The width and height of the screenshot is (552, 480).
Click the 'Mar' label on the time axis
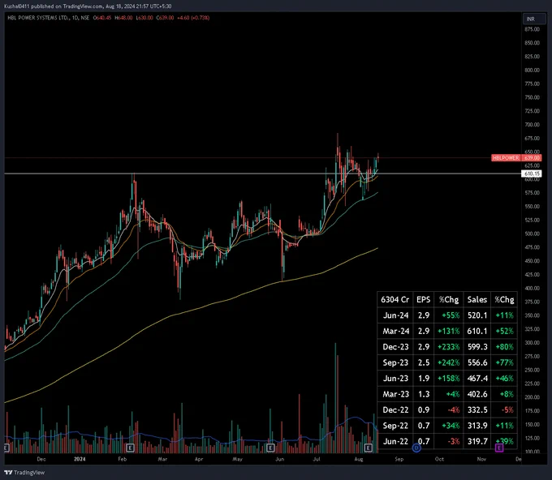162,459
